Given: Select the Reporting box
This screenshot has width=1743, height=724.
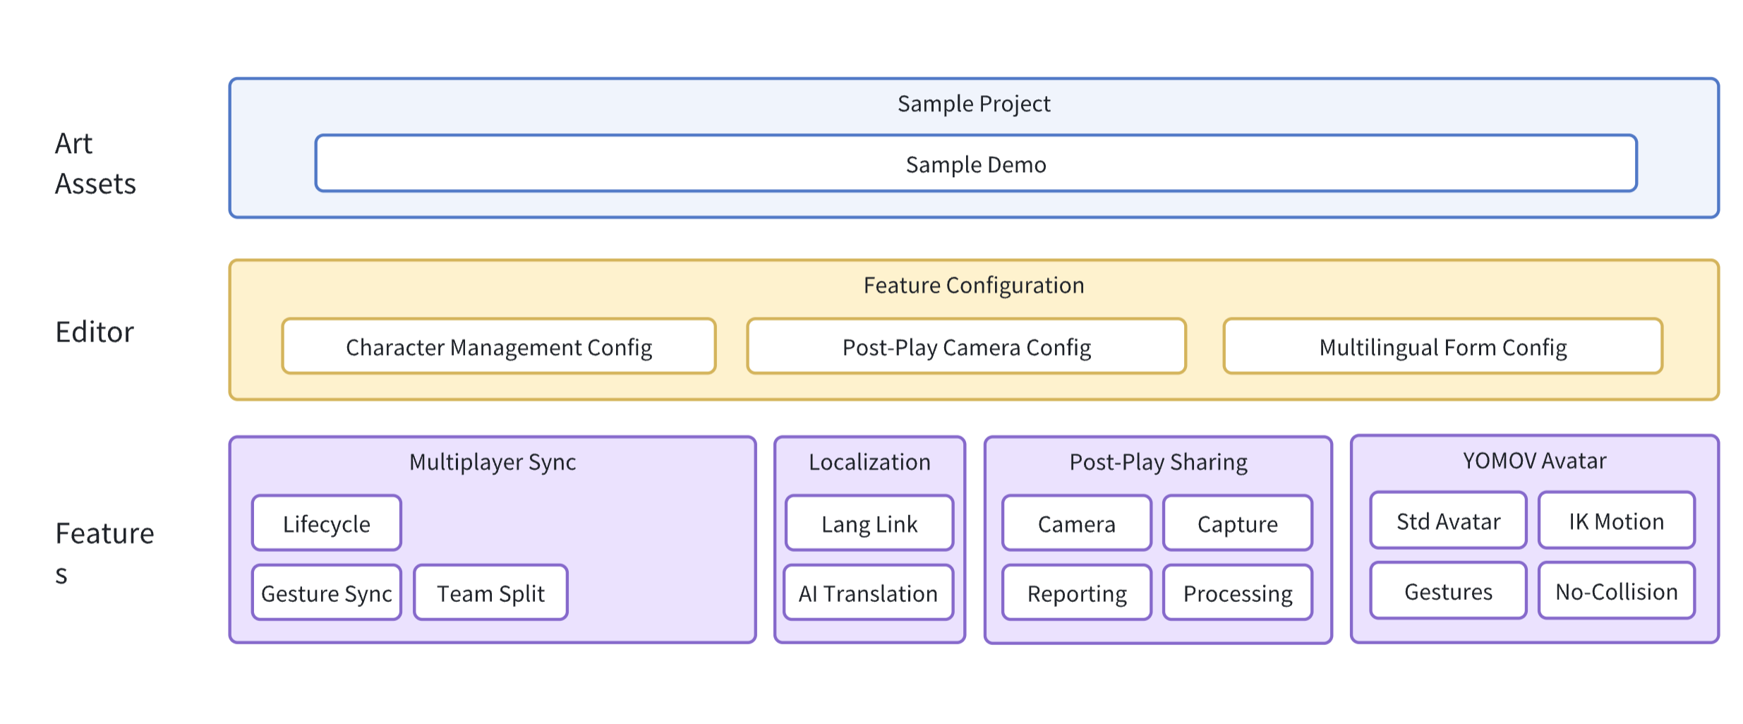Looking at the screenshot, I should [x=1077, y=593].
